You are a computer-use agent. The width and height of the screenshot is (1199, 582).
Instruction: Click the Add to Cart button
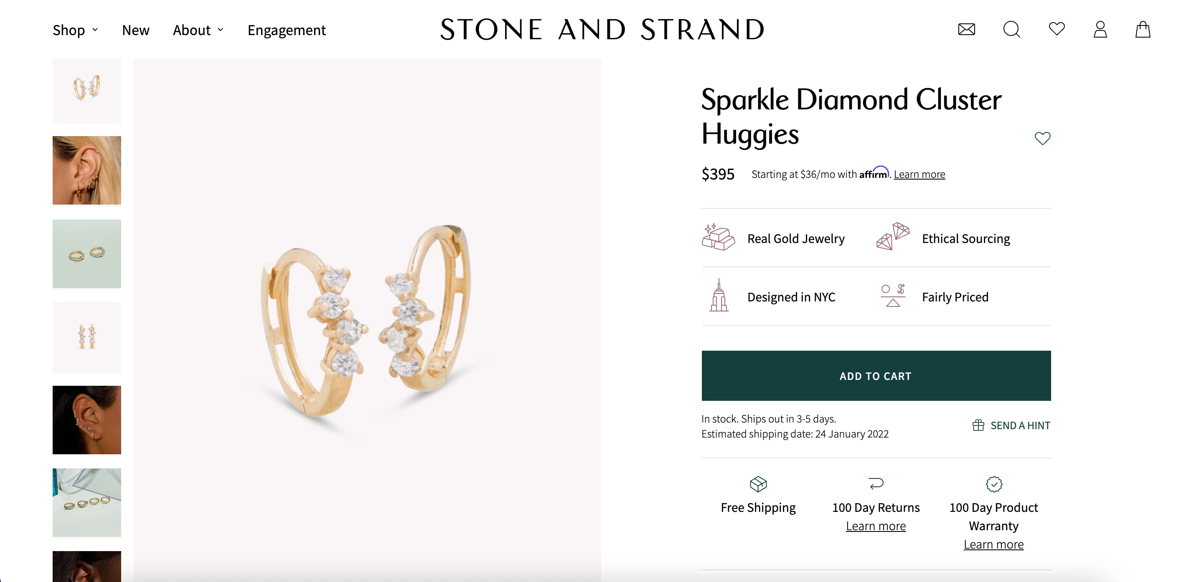pyautogui.click(x=876, y=376)
